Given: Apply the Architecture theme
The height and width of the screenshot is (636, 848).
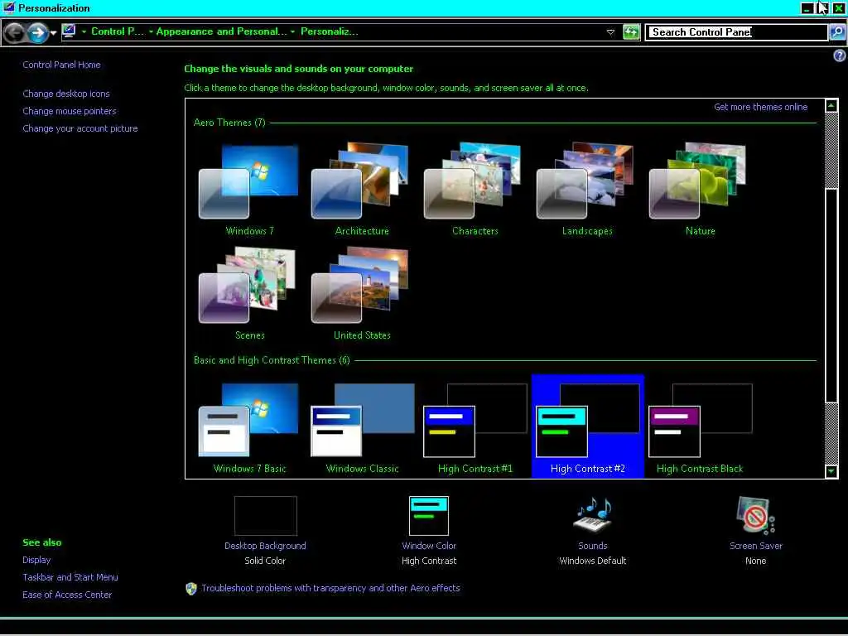Looking at the screenshot, I should (x=361, y=190).
